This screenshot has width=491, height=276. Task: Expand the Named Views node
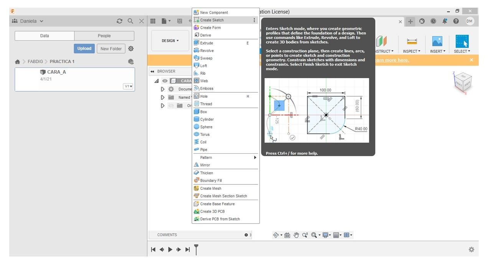click(x=163, y=97)
